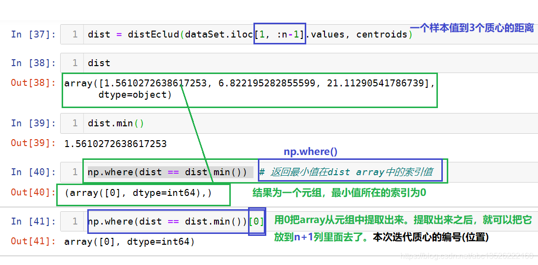Viewport: 538px width, 265px height.
Task: Click the [1, :n-1] slice in In [37]
Action: click(x=279, y=35)
